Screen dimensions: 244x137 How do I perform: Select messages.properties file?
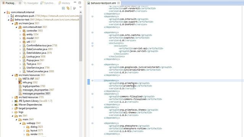[x=34, y=94]
